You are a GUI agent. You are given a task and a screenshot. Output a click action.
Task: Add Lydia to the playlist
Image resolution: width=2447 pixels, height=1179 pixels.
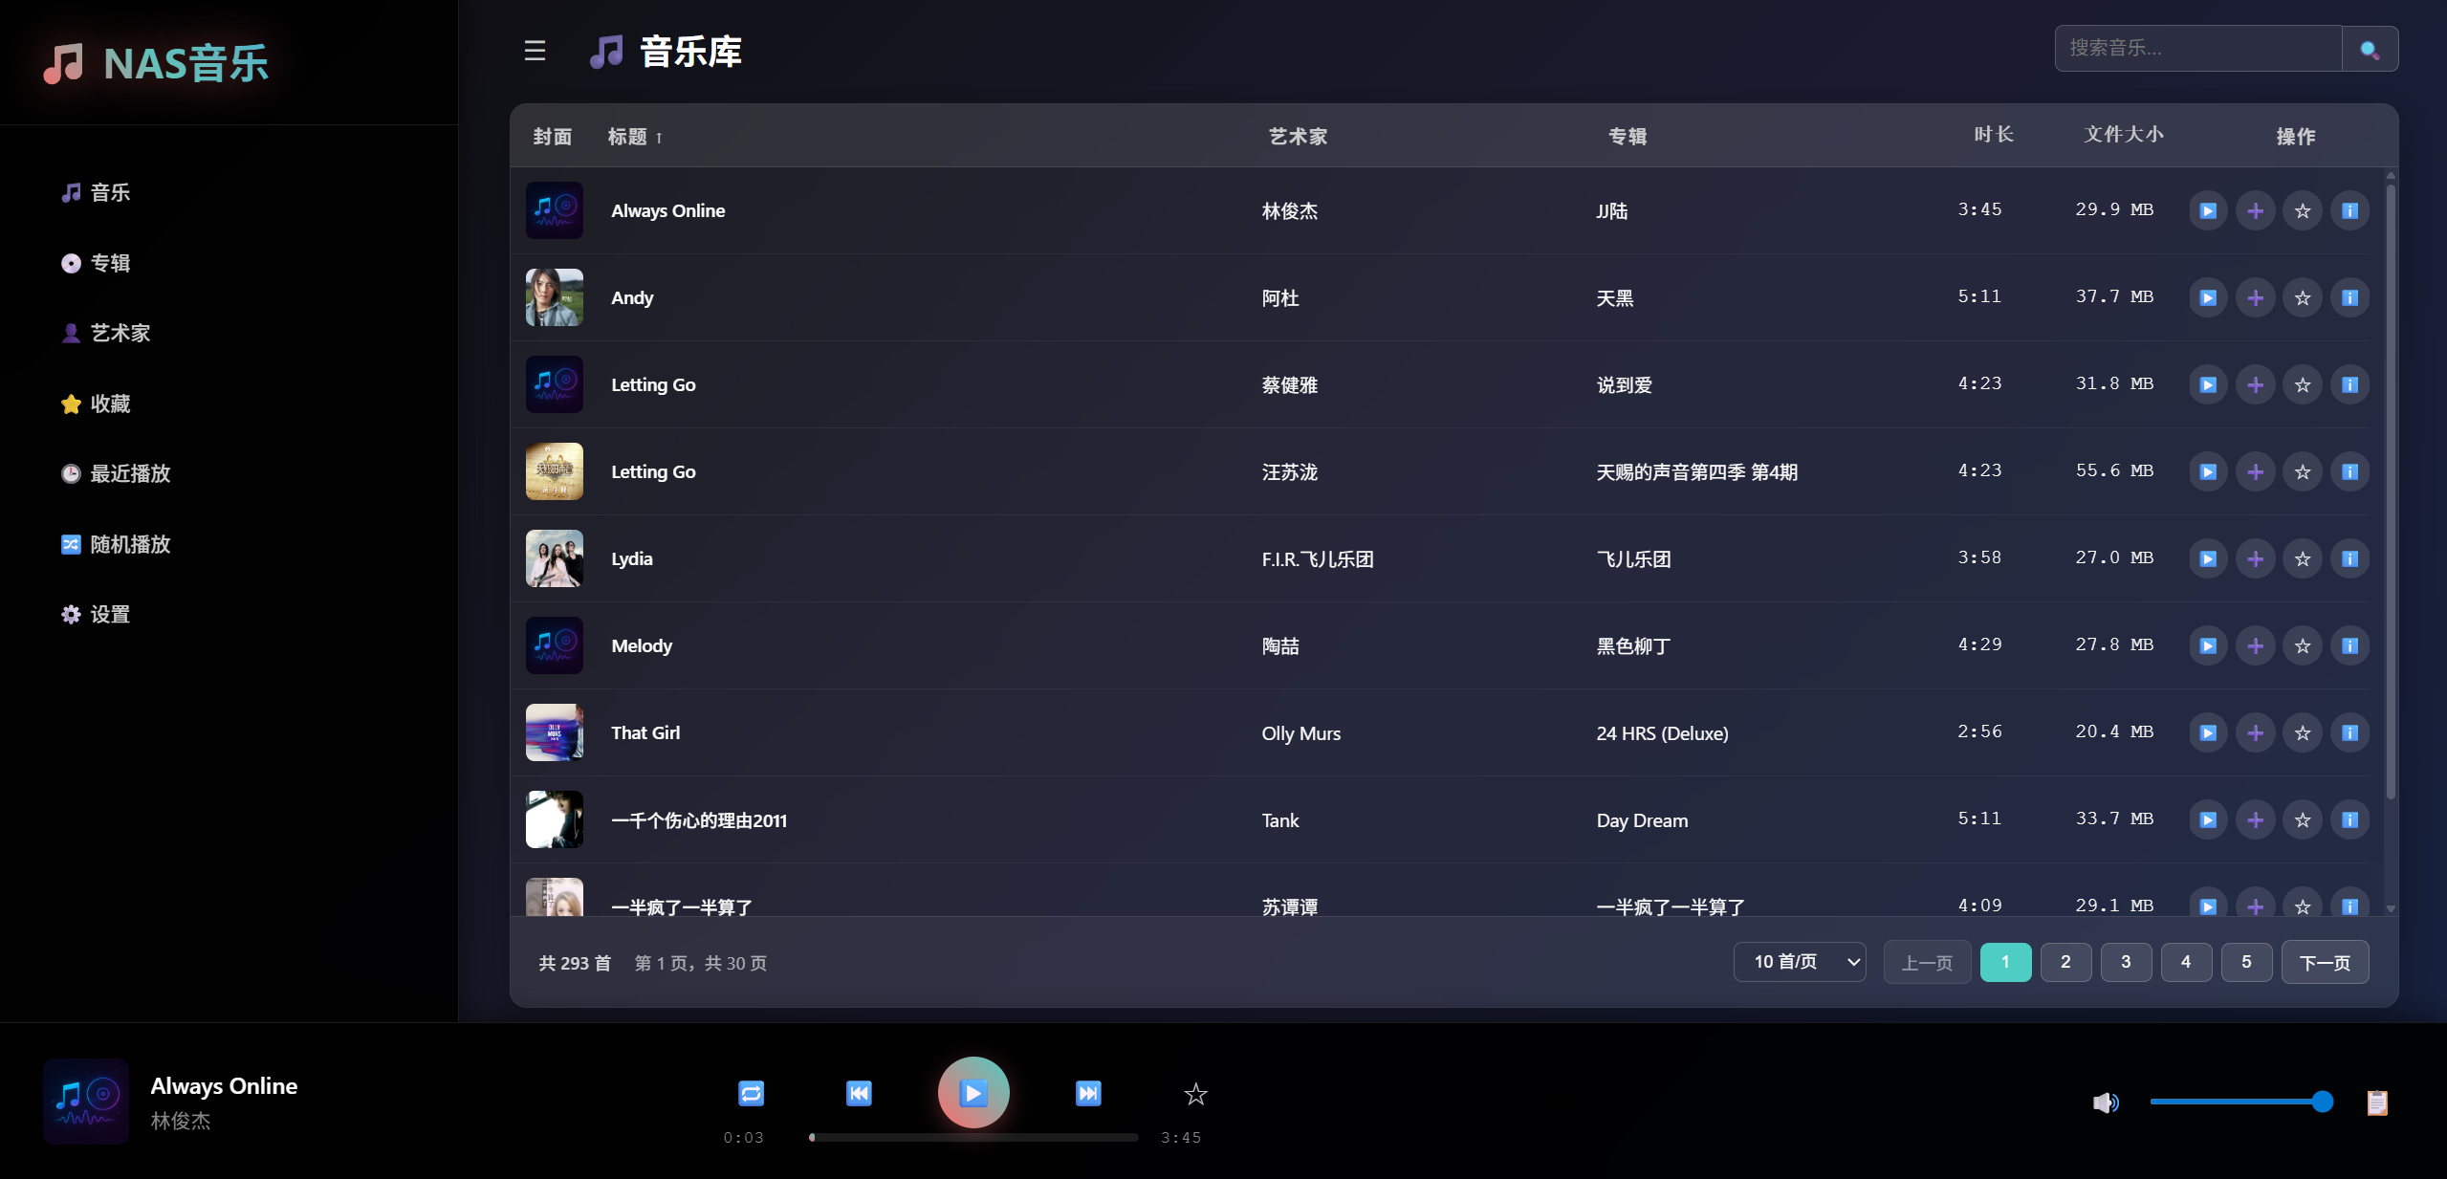click(2255, 559)
